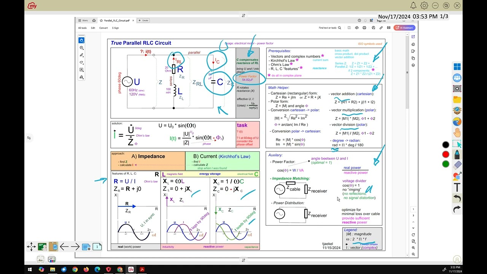Click the current page number box
Image resolution: width=487 pixels, height=274 pixels.
point(413,209)
